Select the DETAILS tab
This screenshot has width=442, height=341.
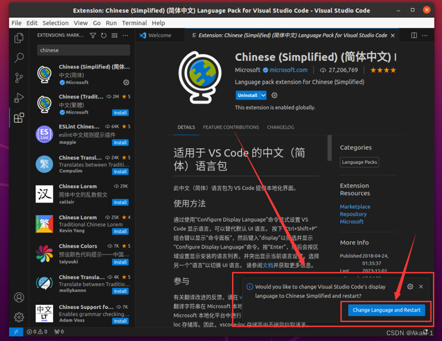coord(186,128)
